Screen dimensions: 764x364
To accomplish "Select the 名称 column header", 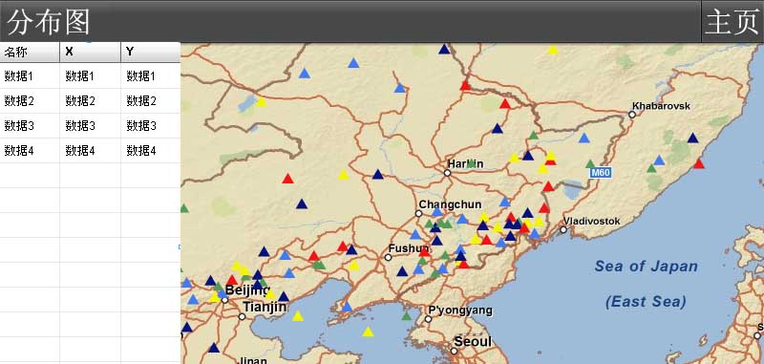I will [30, 53].
